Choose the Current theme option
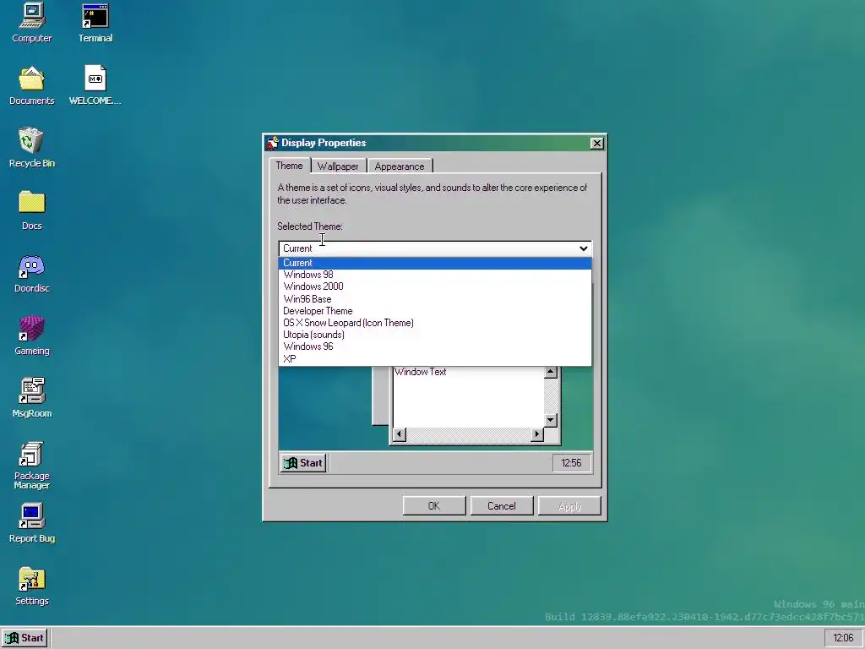 tap(435, 263)
